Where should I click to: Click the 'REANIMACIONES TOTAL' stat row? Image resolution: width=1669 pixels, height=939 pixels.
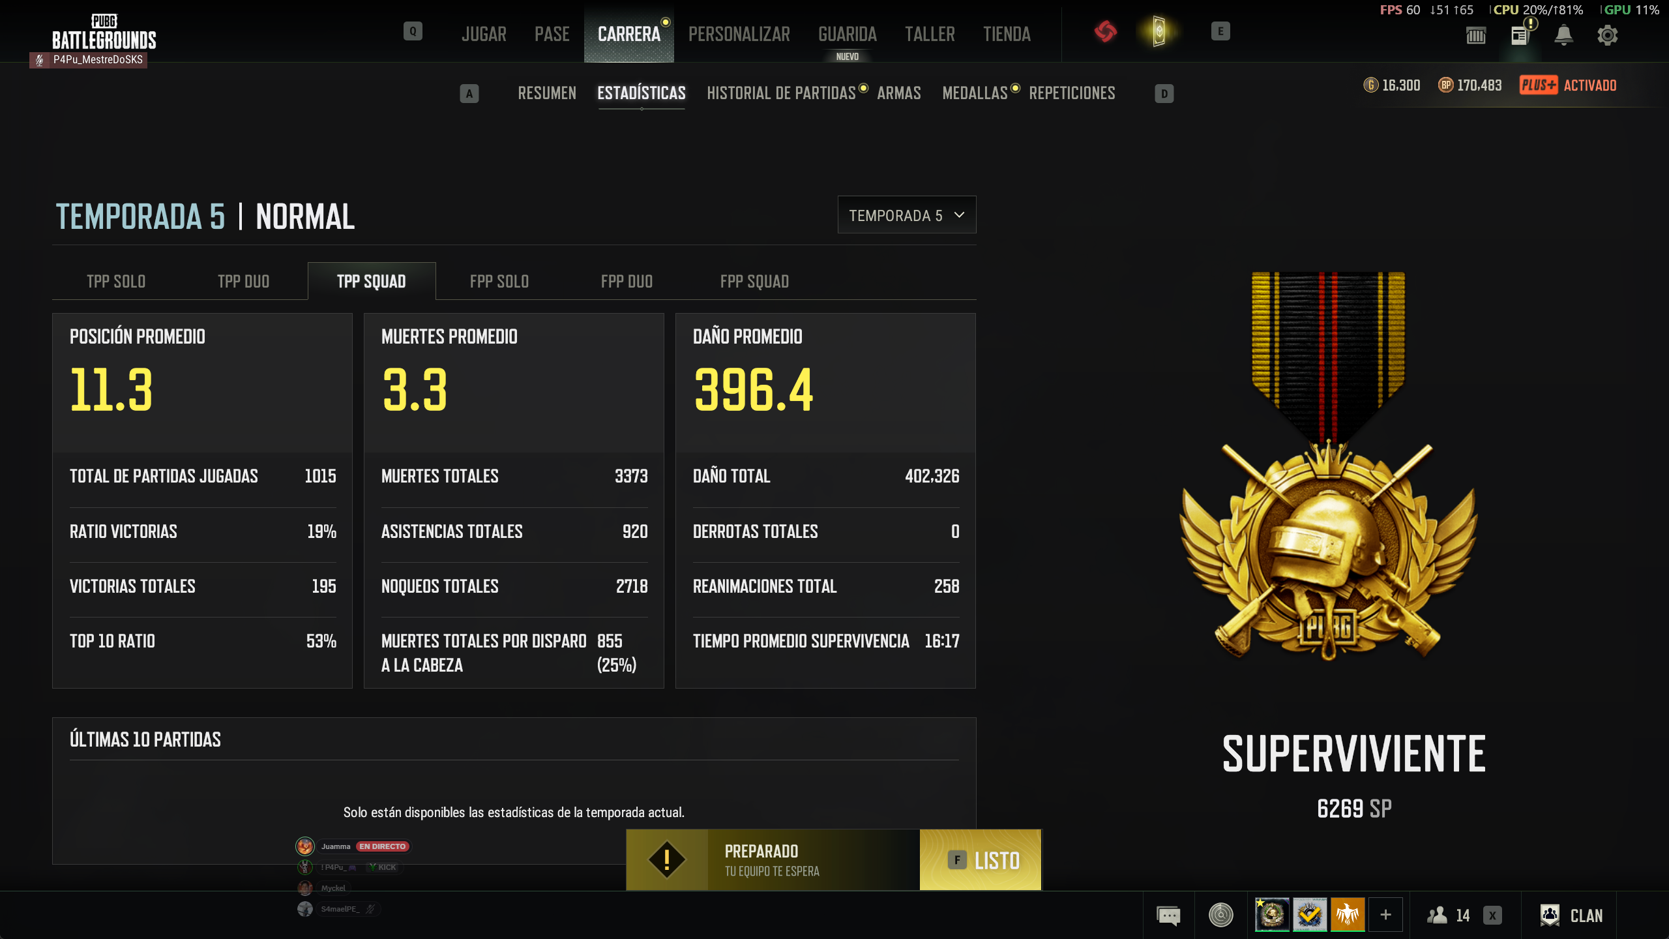click(826, 586)
